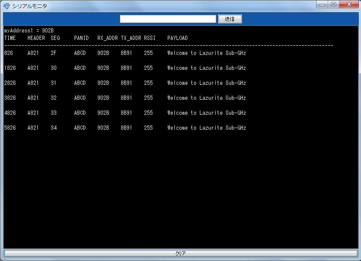
Task: Click the 送信 send button
Action: click(x=230, y=19)
